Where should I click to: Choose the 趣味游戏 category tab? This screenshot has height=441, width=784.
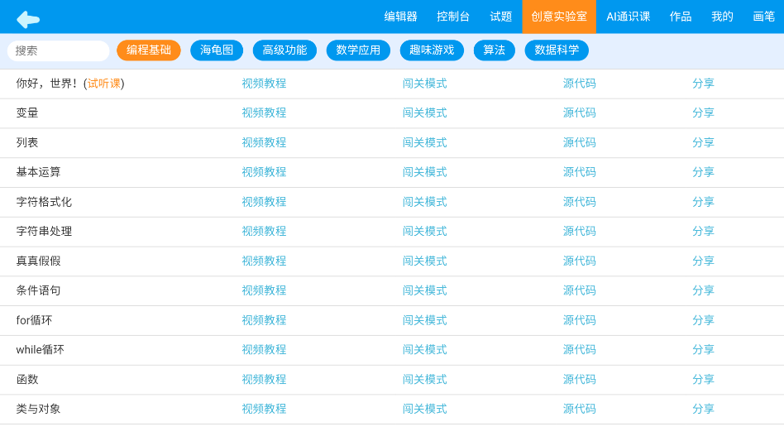(x=432, y=50)
